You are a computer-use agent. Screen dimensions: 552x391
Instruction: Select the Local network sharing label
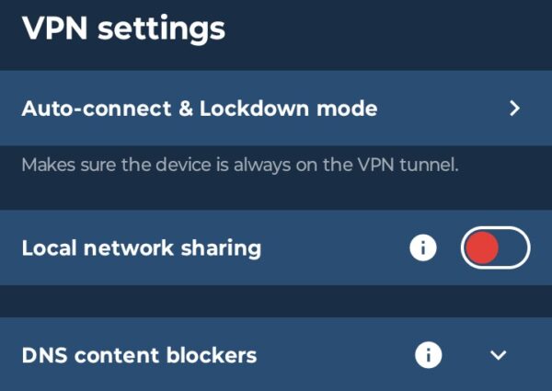pyautogui.click(x=141, y=248)
